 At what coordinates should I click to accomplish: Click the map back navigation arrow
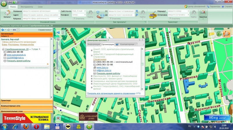[58, 32]
